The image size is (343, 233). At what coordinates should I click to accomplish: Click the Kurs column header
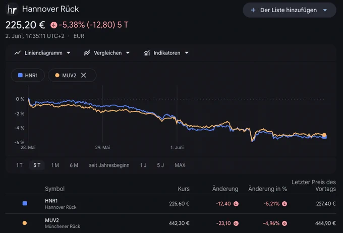pyautogui.click(x=184, y=189)
